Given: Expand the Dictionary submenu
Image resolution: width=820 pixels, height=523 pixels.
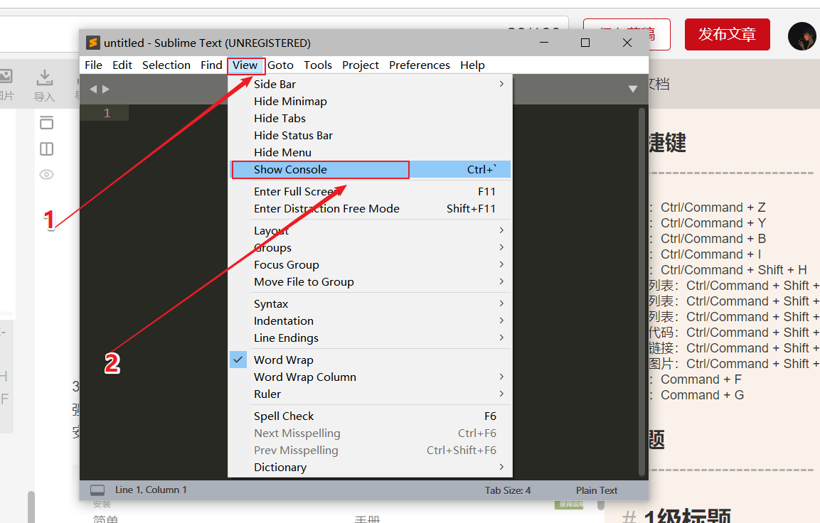Looking at the screenshot, I should pos(370,467).
